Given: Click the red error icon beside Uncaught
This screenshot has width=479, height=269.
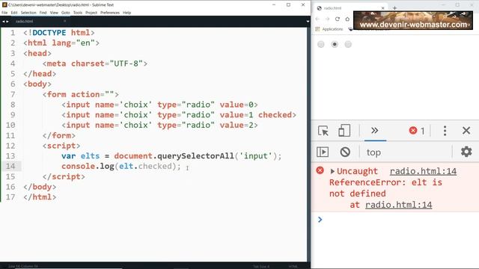Looking at the screenshot, I should 320,170.
